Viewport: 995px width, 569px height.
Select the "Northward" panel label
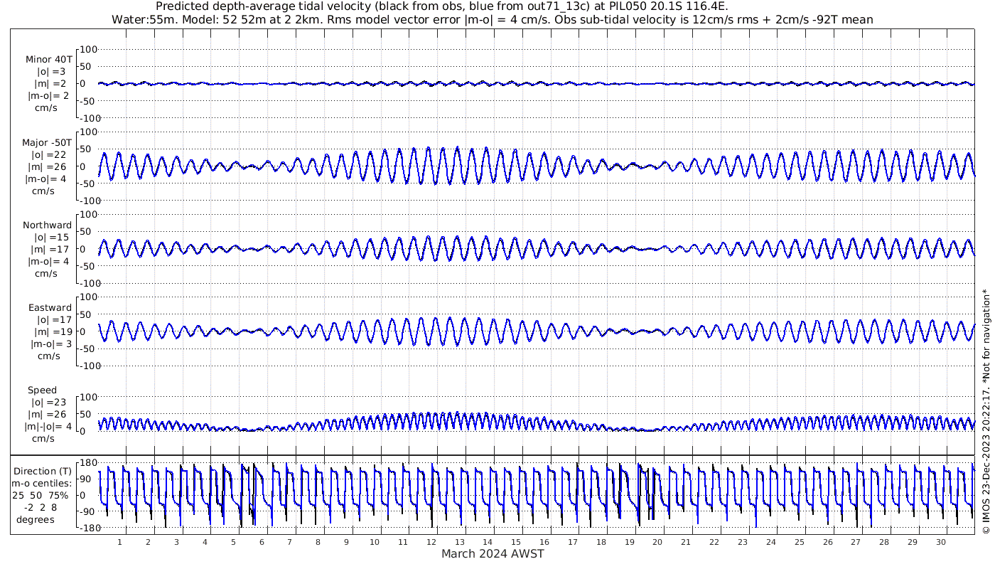47,225
